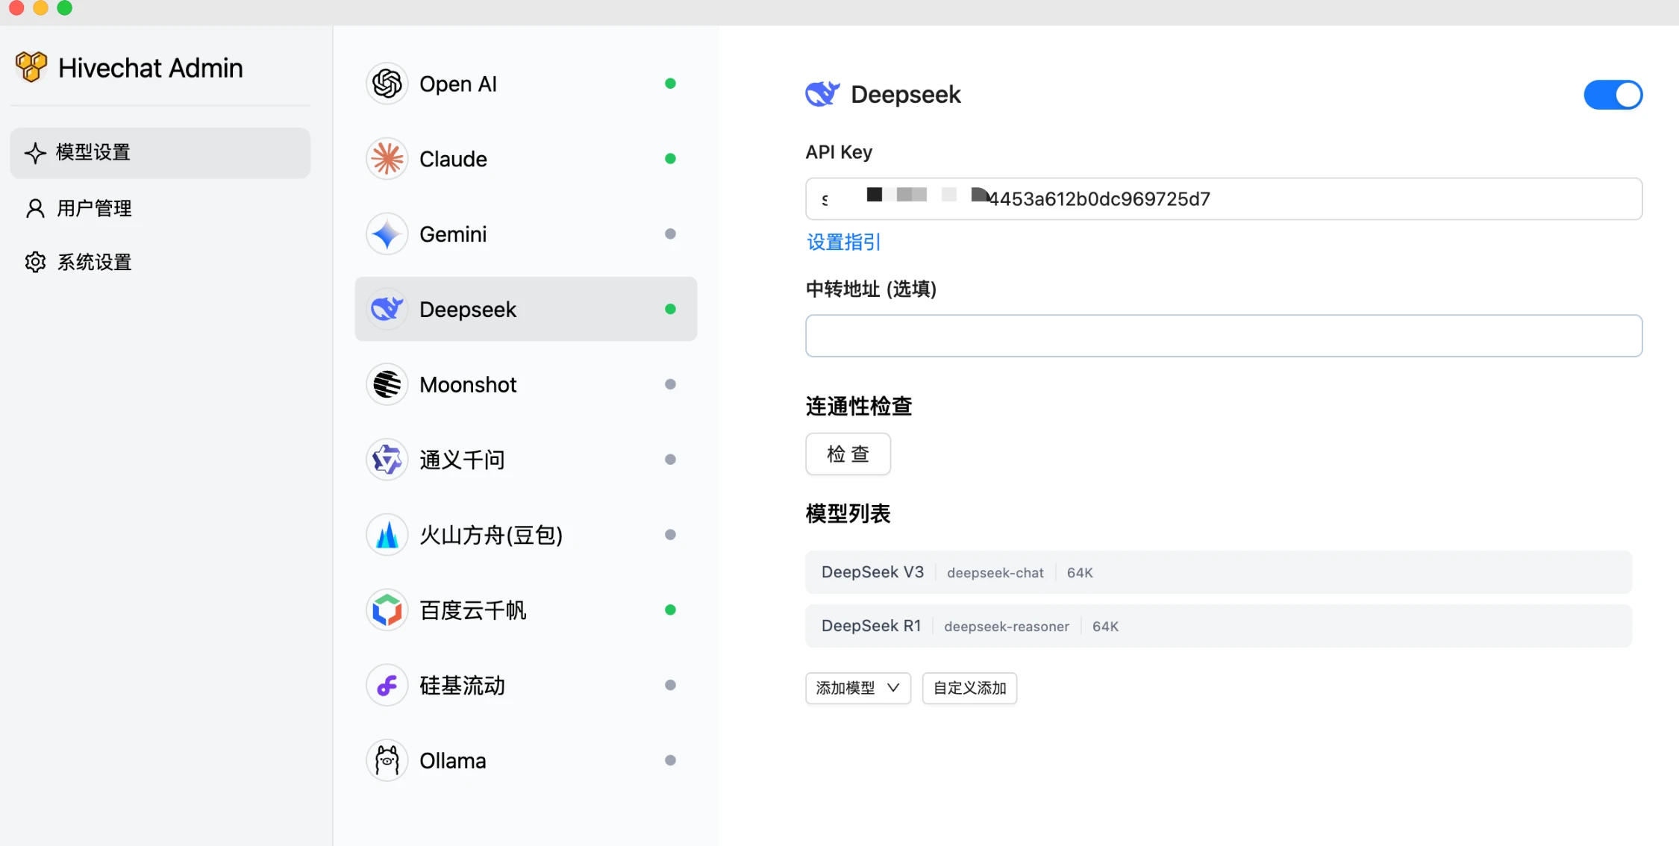The height and width of the screenshot is (846, 1679).
Task: Click the yellow macOS minimize button
Action: pyautogui.click(x=41, y=7)
